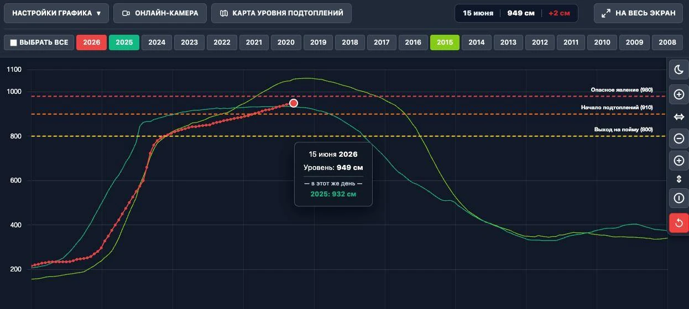Toggle the 2012 year series

[x=540, y=42]
